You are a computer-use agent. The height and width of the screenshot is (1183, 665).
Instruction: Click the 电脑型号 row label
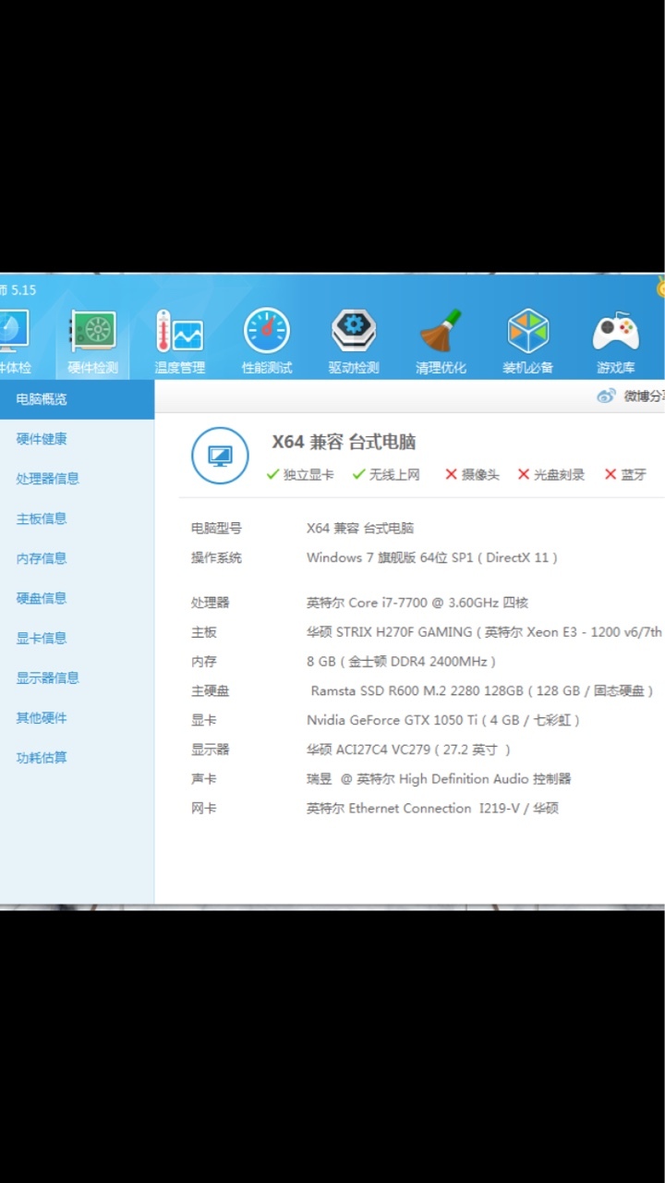point(216,529)
